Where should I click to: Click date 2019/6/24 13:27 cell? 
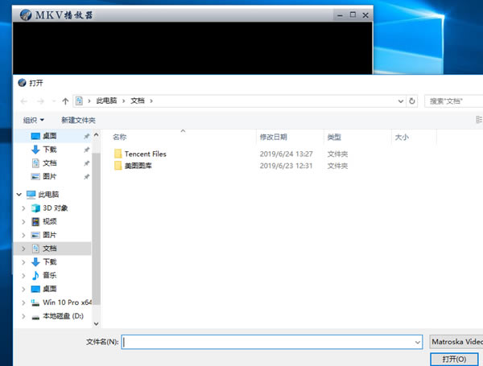[x=286, y=154]
